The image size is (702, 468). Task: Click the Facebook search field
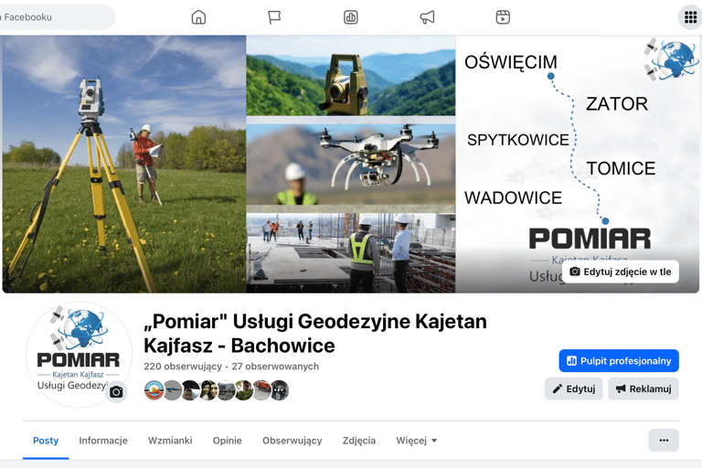coord(56,17)
